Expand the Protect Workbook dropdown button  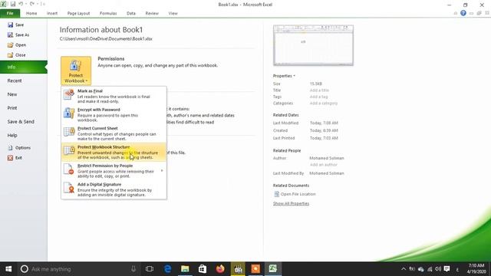tap(76, 71)
